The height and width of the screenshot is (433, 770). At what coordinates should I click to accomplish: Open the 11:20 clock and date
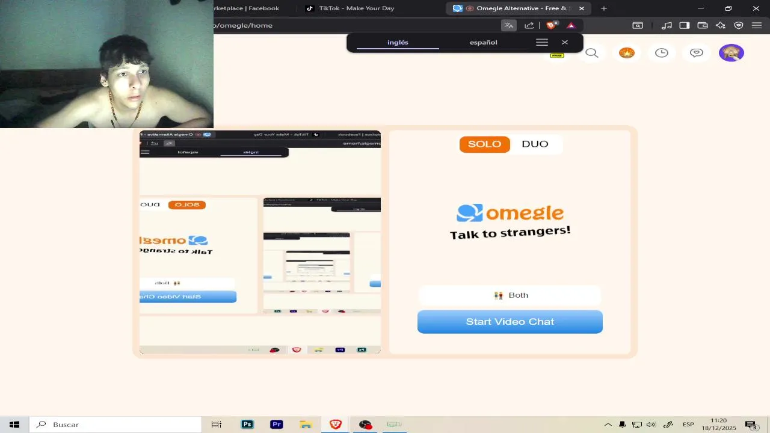[719, 425]
